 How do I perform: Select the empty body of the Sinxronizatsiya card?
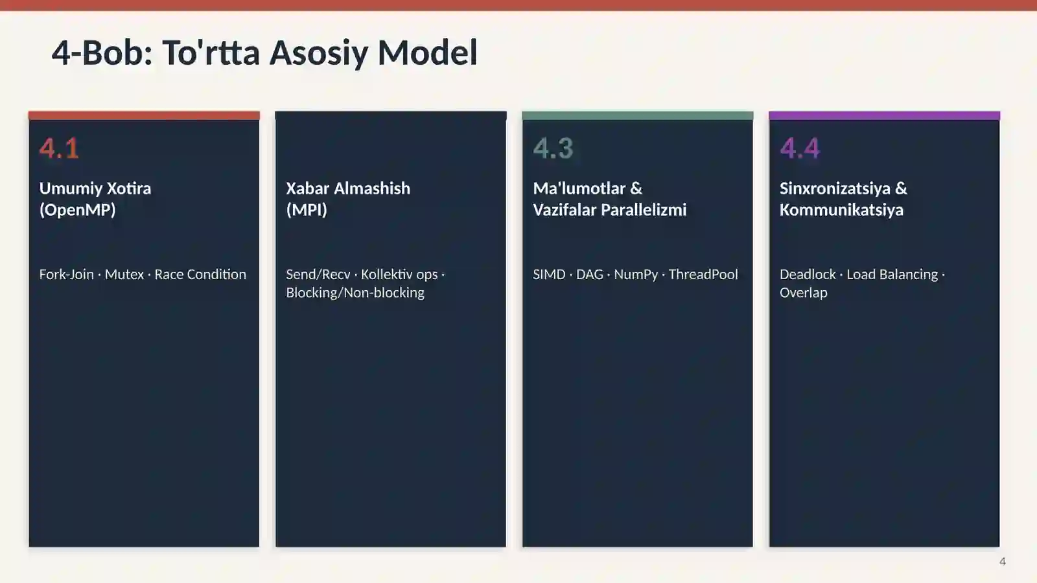click(x=884, y=421)
